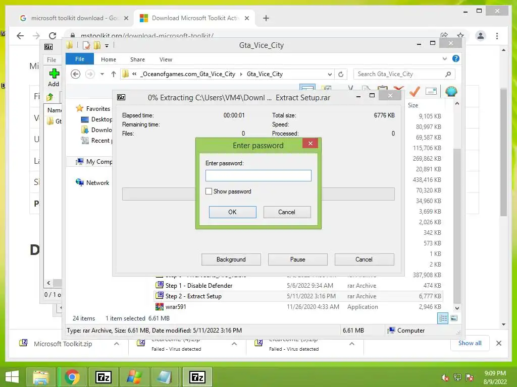Confirm password with the OK button
Viewport: 517px width, 387px height.
click(x=232, y=212)
